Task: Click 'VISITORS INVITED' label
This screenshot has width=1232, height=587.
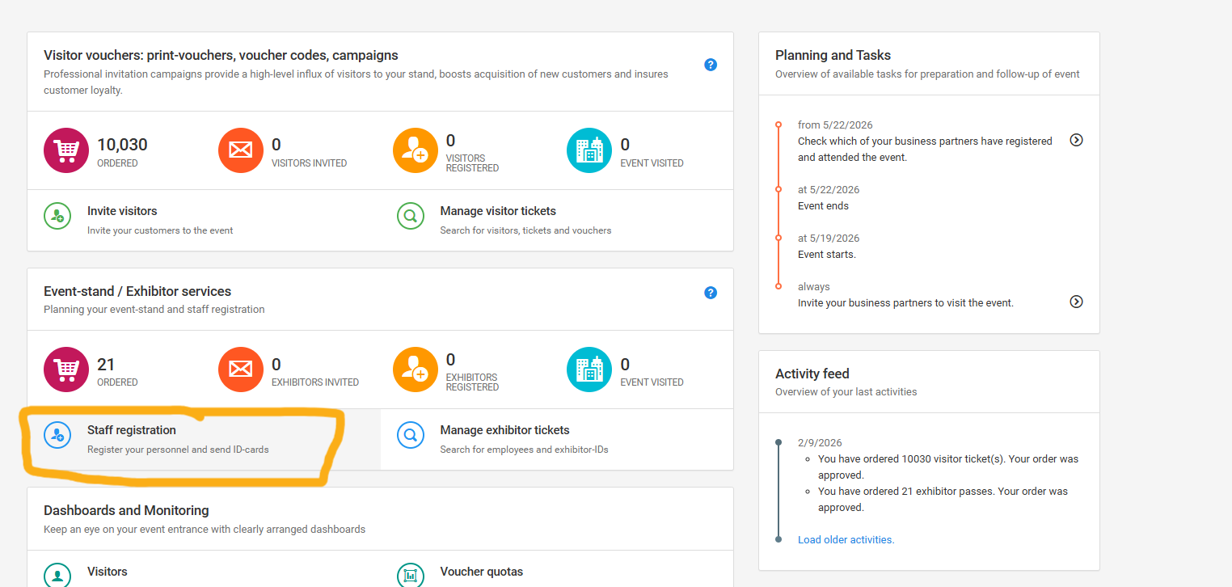Action: (309, 163)
